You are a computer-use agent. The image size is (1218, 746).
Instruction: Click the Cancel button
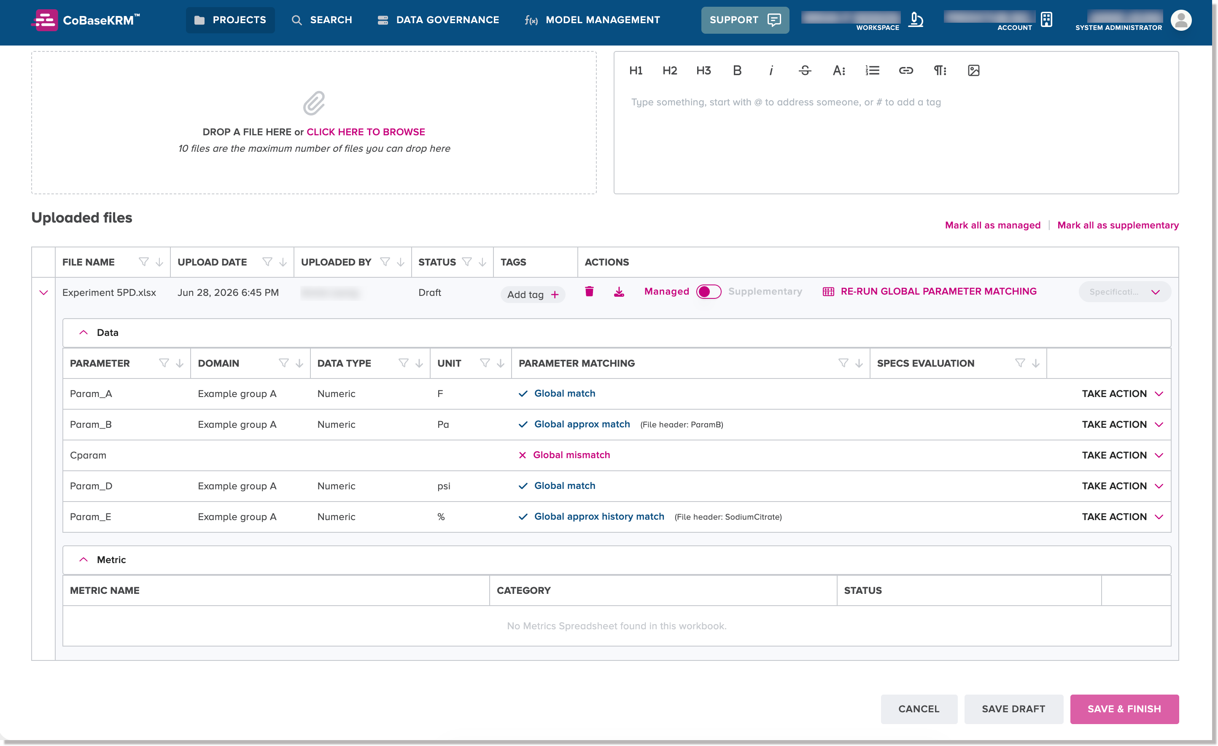pyautogui.click(x=919, y=709)
